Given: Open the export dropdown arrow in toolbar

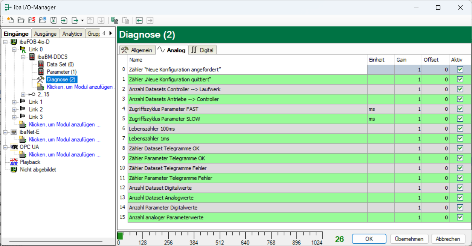Looking at the screenshot, I should pyautogui.click(x=82, y=20).
